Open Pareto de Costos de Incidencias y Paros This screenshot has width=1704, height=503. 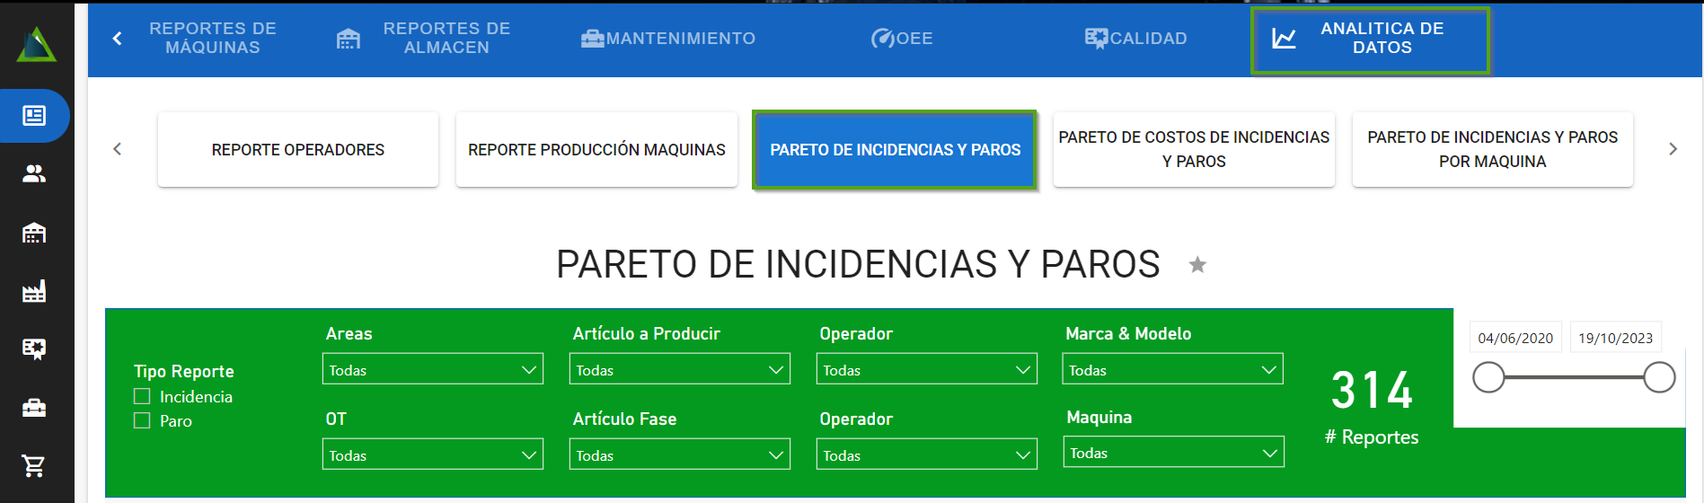[x=1193, y=149]
